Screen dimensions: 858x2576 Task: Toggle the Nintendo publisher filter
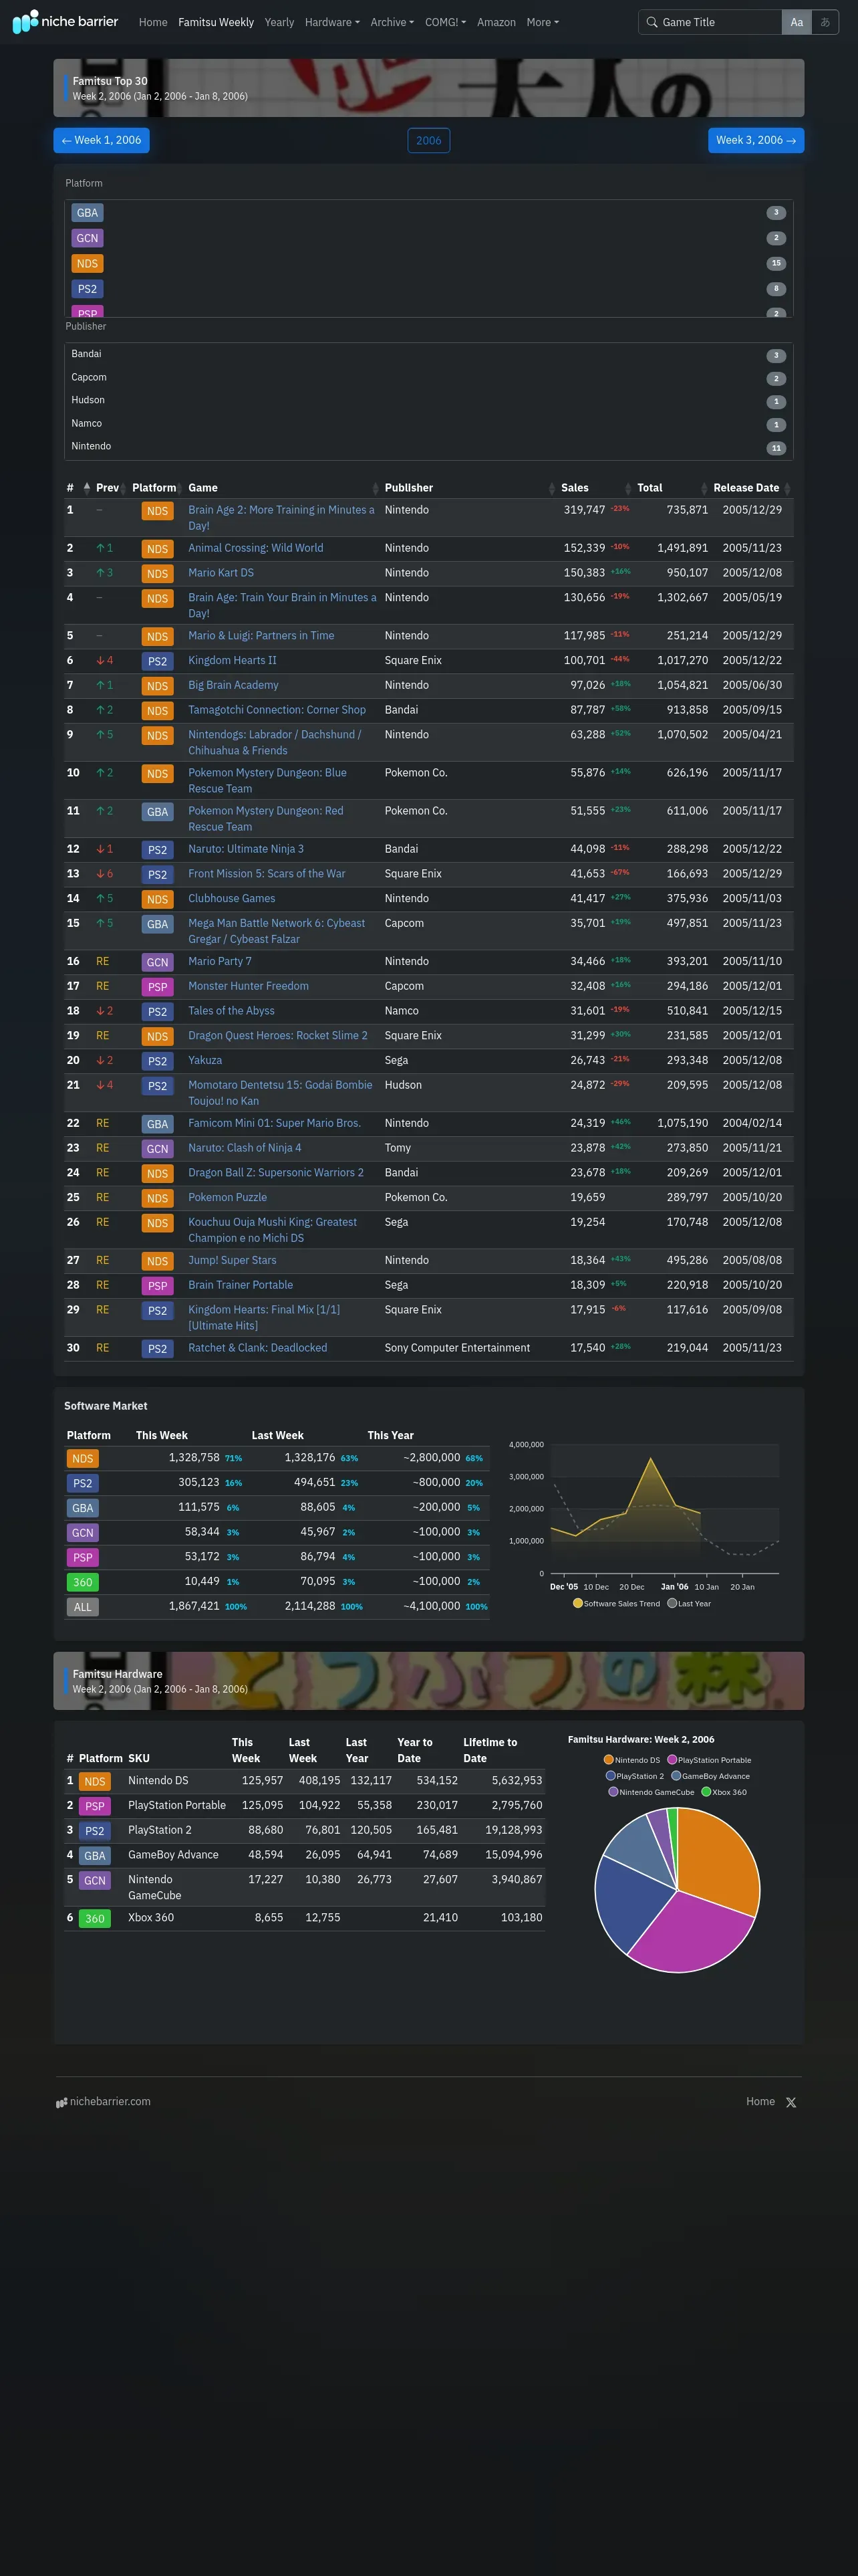click(x=428, y=447)
